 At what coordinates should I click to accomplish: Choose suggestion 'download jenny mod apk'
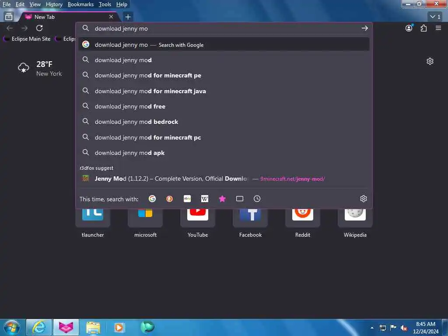224,153
